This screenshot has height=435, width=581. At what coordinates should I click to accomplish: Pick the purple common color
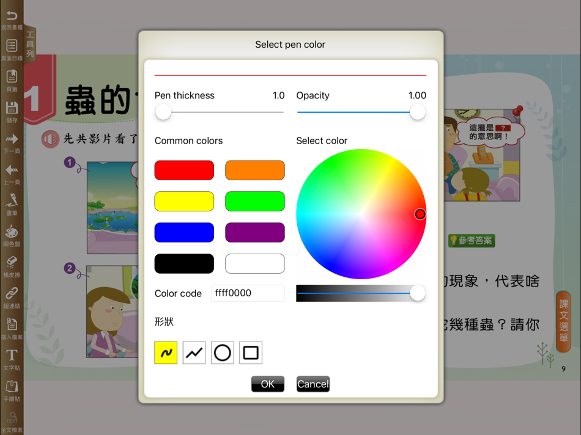[255, 233]
